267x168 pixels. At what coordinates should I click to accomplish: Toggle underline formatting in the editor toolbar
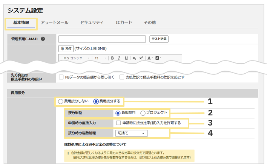point(126,58)
